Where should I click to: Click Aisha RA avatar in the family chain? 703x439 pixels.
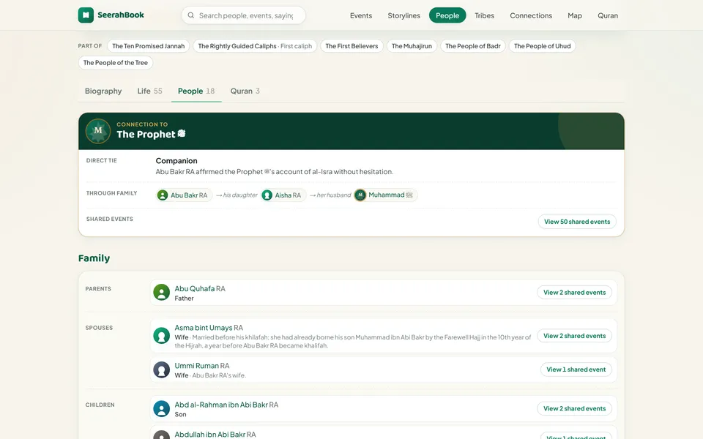pyautogui.click(x=267, y=195)
